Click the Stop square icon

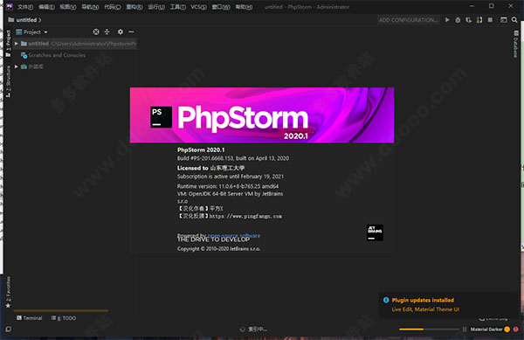pyautogui.click(x=490, y=20)
